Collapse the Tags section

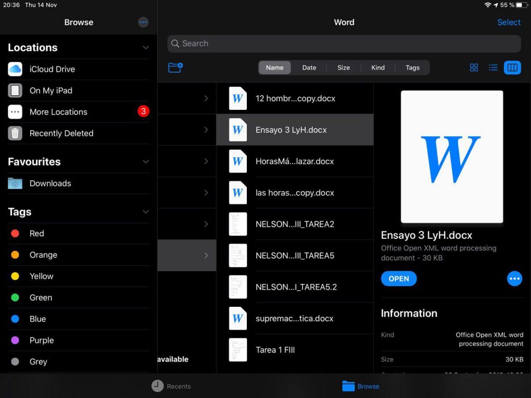[x=146, y=212]
